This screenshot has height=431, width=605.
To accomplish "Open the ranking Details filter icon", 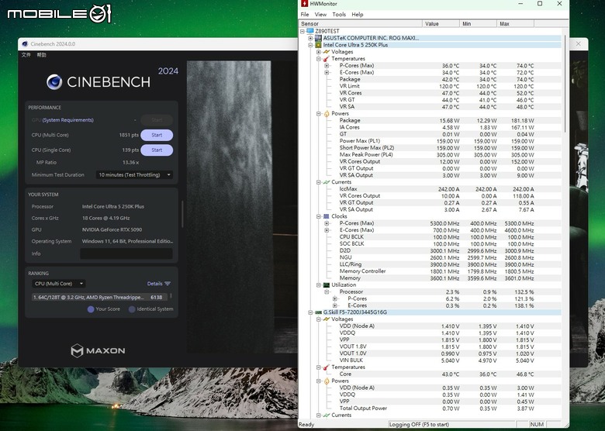I will tap(168, 284).
